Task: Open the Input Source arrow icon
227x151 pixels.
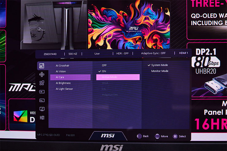Action: pos(42,92)
